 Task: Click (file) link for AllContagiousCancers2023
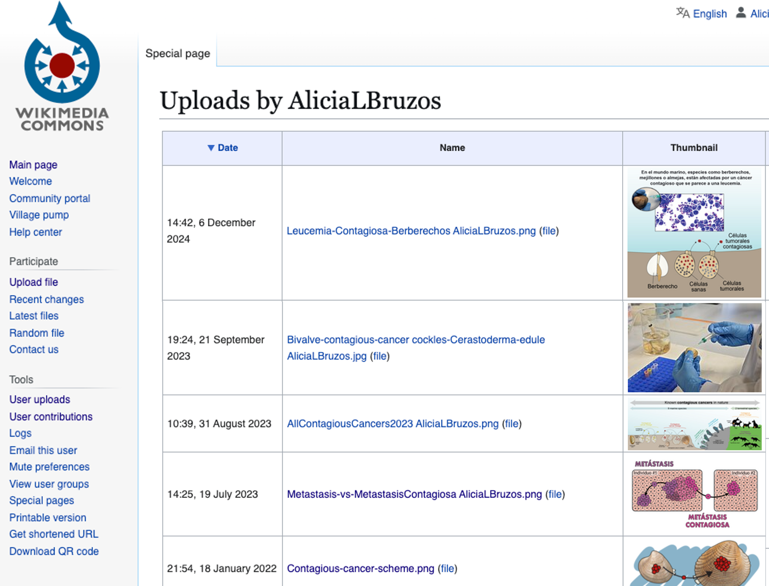(512, 424)
